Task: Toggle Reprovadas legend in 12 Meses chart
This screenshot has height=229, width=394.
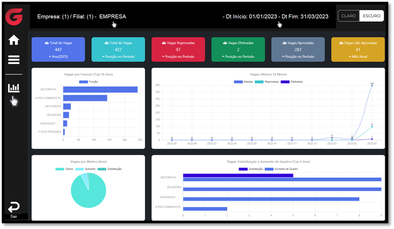Action: pyautogui.click(x=267, y=82)
